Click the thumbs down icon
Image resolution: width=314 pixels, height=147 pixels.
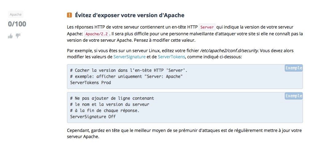[x=18, y=36]
